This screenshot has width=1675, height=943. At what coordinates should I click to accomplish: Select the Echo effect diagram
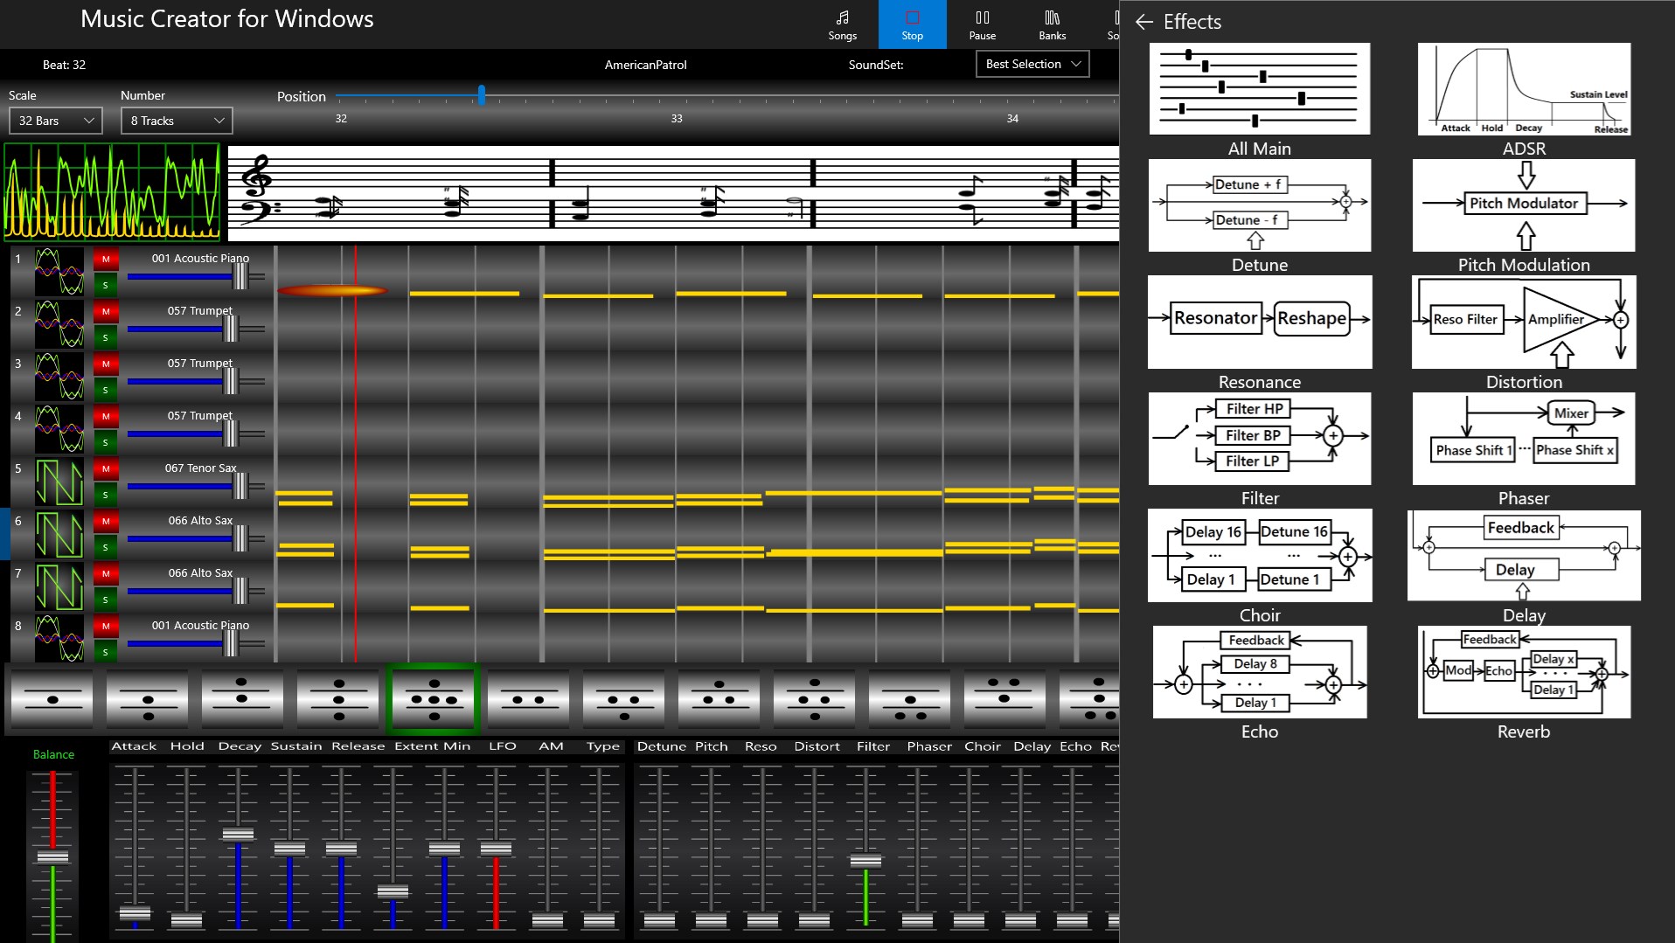pyautogui.click(x=1259, y=671)
